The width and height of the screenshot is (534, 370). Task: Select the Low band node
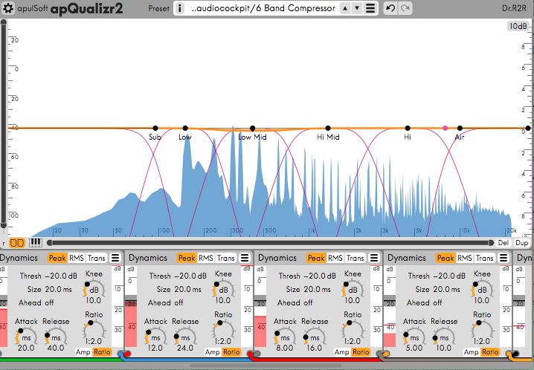(185, 129)
